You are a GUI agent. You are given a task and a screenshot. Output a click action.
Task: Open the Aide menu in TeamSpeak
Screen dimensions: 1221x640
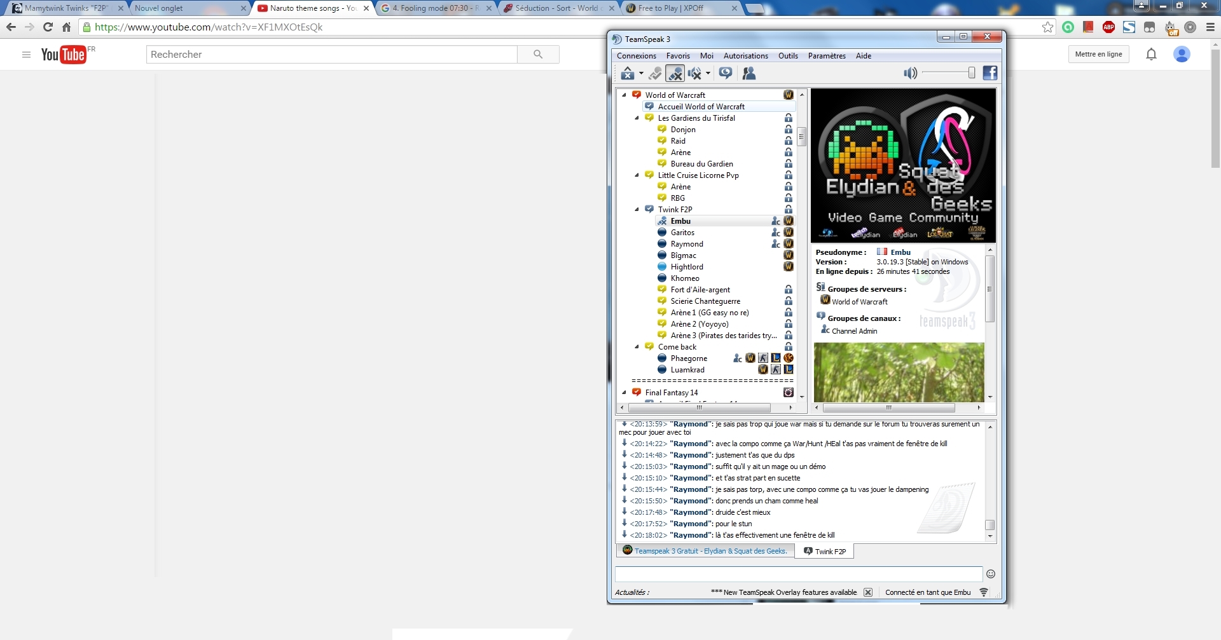click(x=864, y=56)
